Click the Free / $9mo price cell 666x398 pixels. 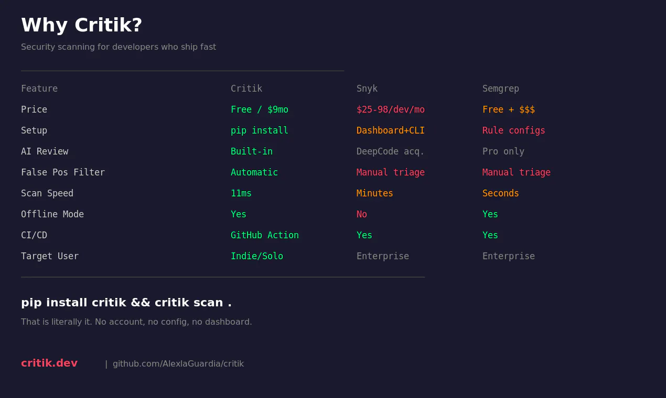point(260,109)
